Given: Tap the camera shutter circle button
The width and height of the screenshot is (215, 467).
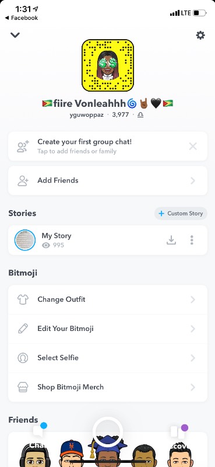Looking at the screenshot, I should (107, 431).
